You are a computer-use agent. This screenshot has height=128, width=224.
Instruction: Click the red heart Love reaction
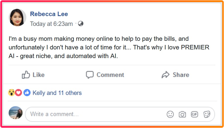(18, 93)
